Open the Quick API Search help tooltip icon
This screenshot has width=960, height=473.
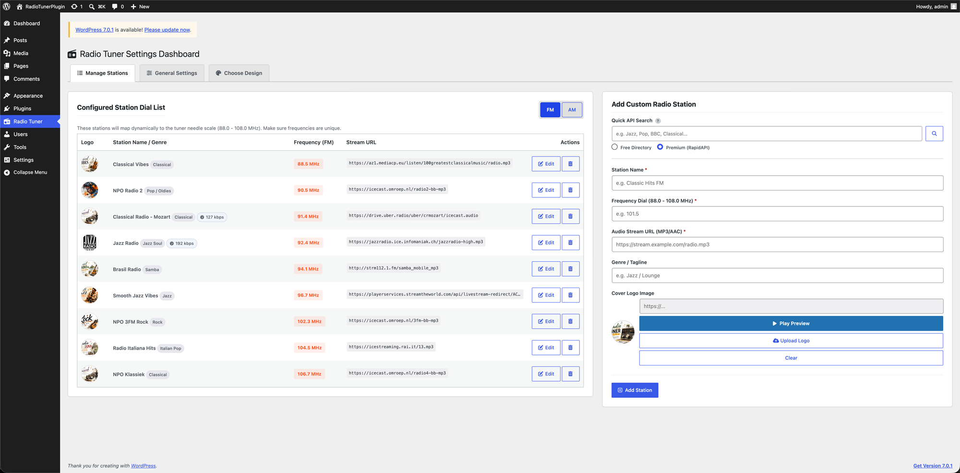(x=658, y=121)
